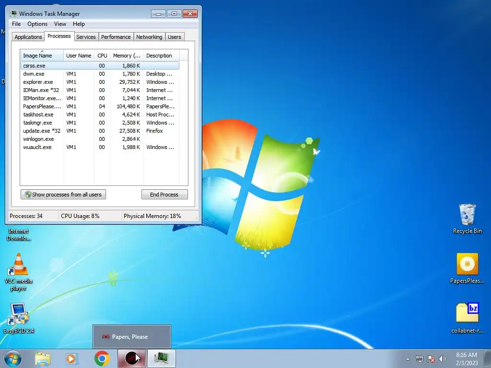Maximize the Task Manager window

[174, 13]
